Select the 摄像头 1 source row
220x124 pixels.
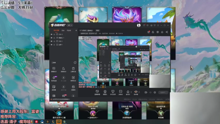(x=64, y=38)
